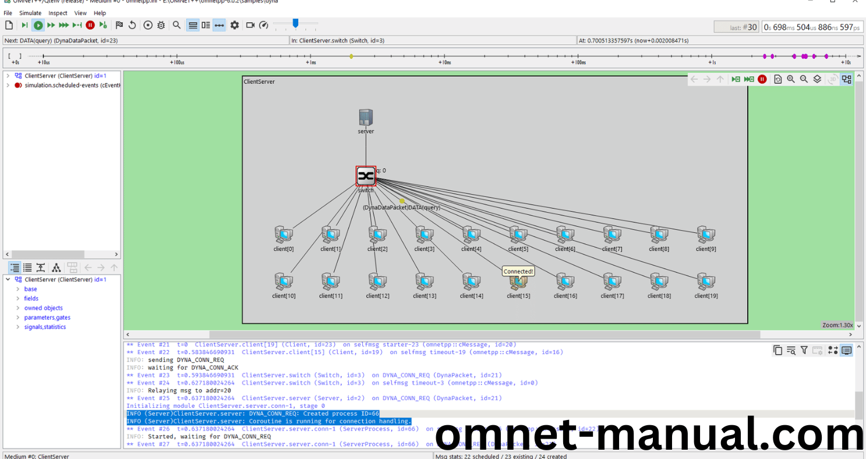Start video recording with the camera icon
This screenshot has width=866, height=459.
click(250, 25)
